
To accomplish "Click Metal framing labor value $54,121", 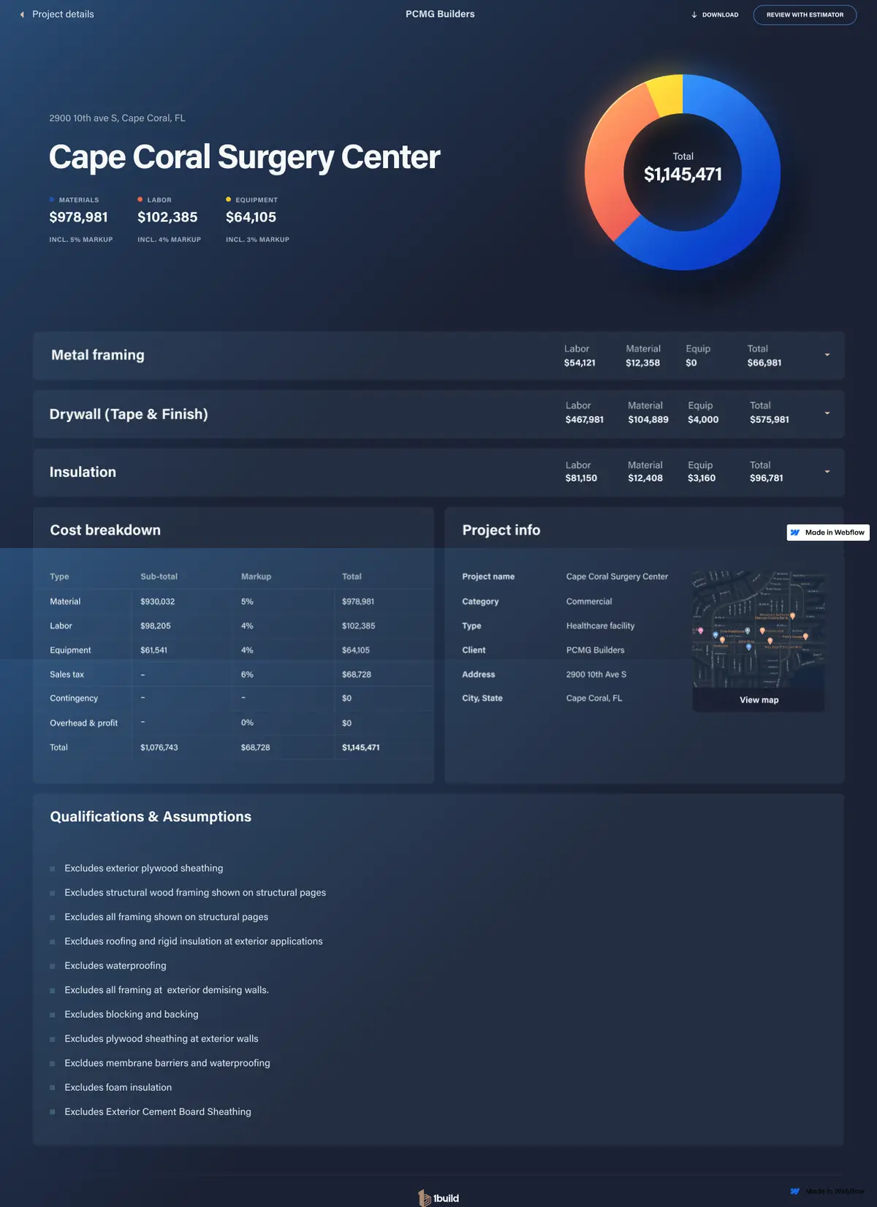I will pos(580,363).
